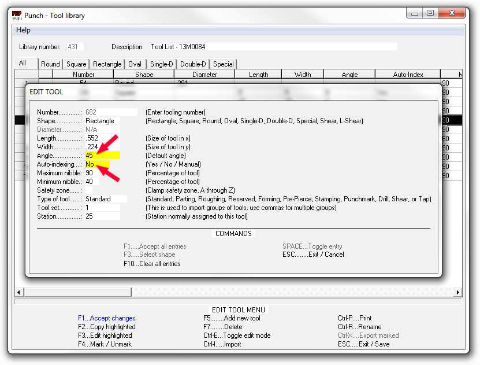
Task: Click the horizontal scrollbar left arrow
Action: point(19,292)
